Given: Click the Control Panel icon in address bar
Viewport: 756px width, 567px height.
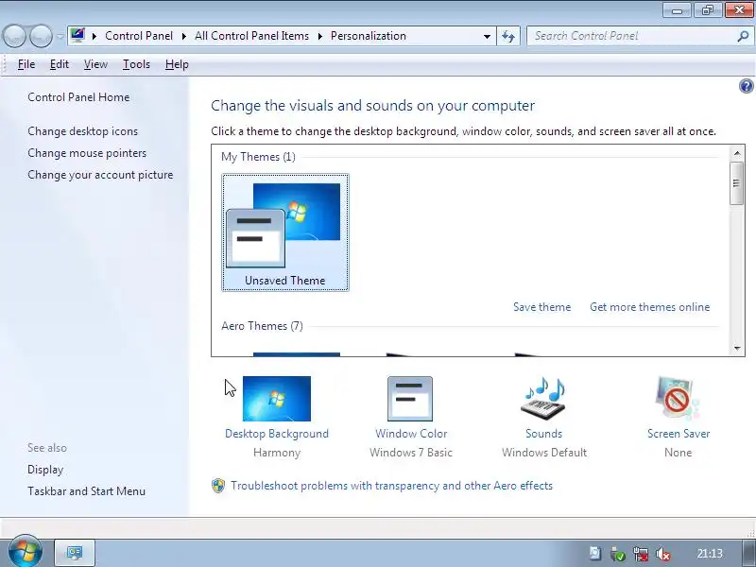Looking at the screenshot, I should click(x=77, y=35).
